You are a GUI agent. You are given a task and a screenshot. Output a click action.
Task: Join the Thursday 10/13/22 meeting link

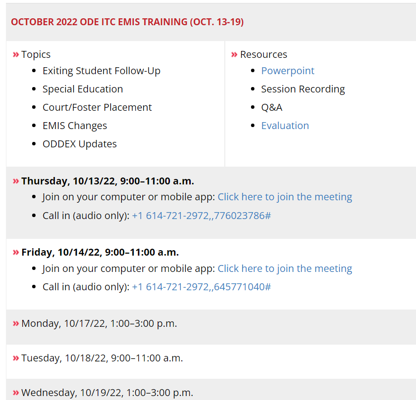click(x=285, y=197)
